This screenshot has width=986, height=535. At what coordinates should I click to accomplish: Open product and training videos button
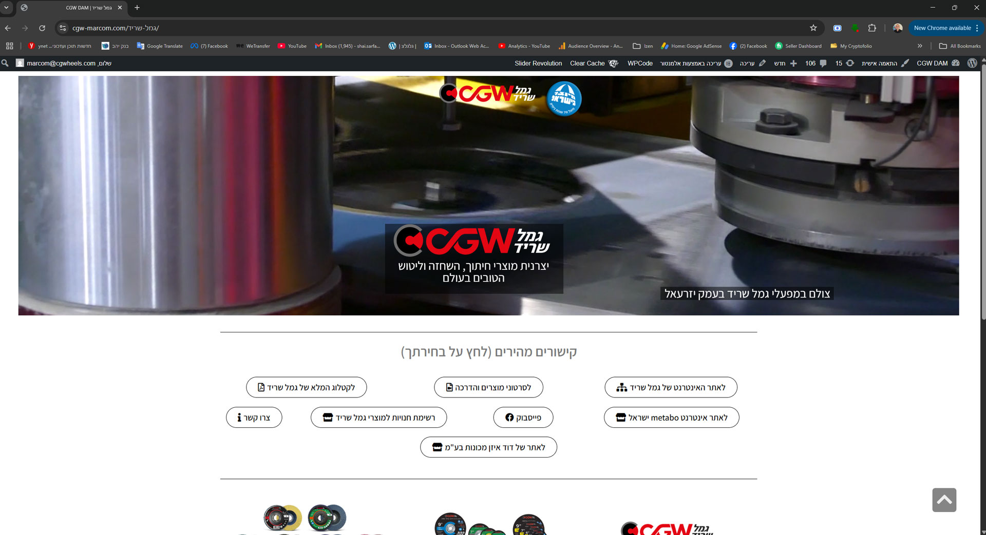click(x=488, y=387)
